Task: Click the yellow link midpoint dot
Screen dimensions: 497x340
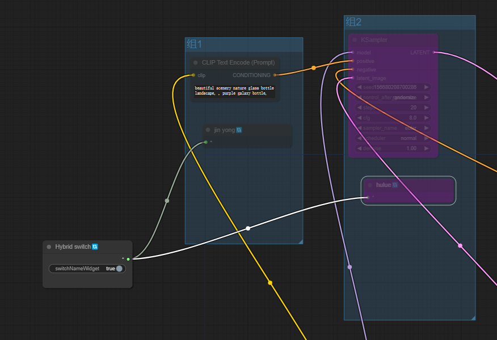Action: 270,283
